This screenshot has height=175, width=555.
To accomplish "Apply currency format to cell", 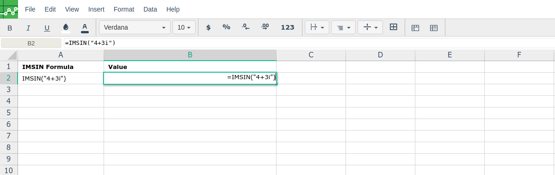I will pos(208,27).
